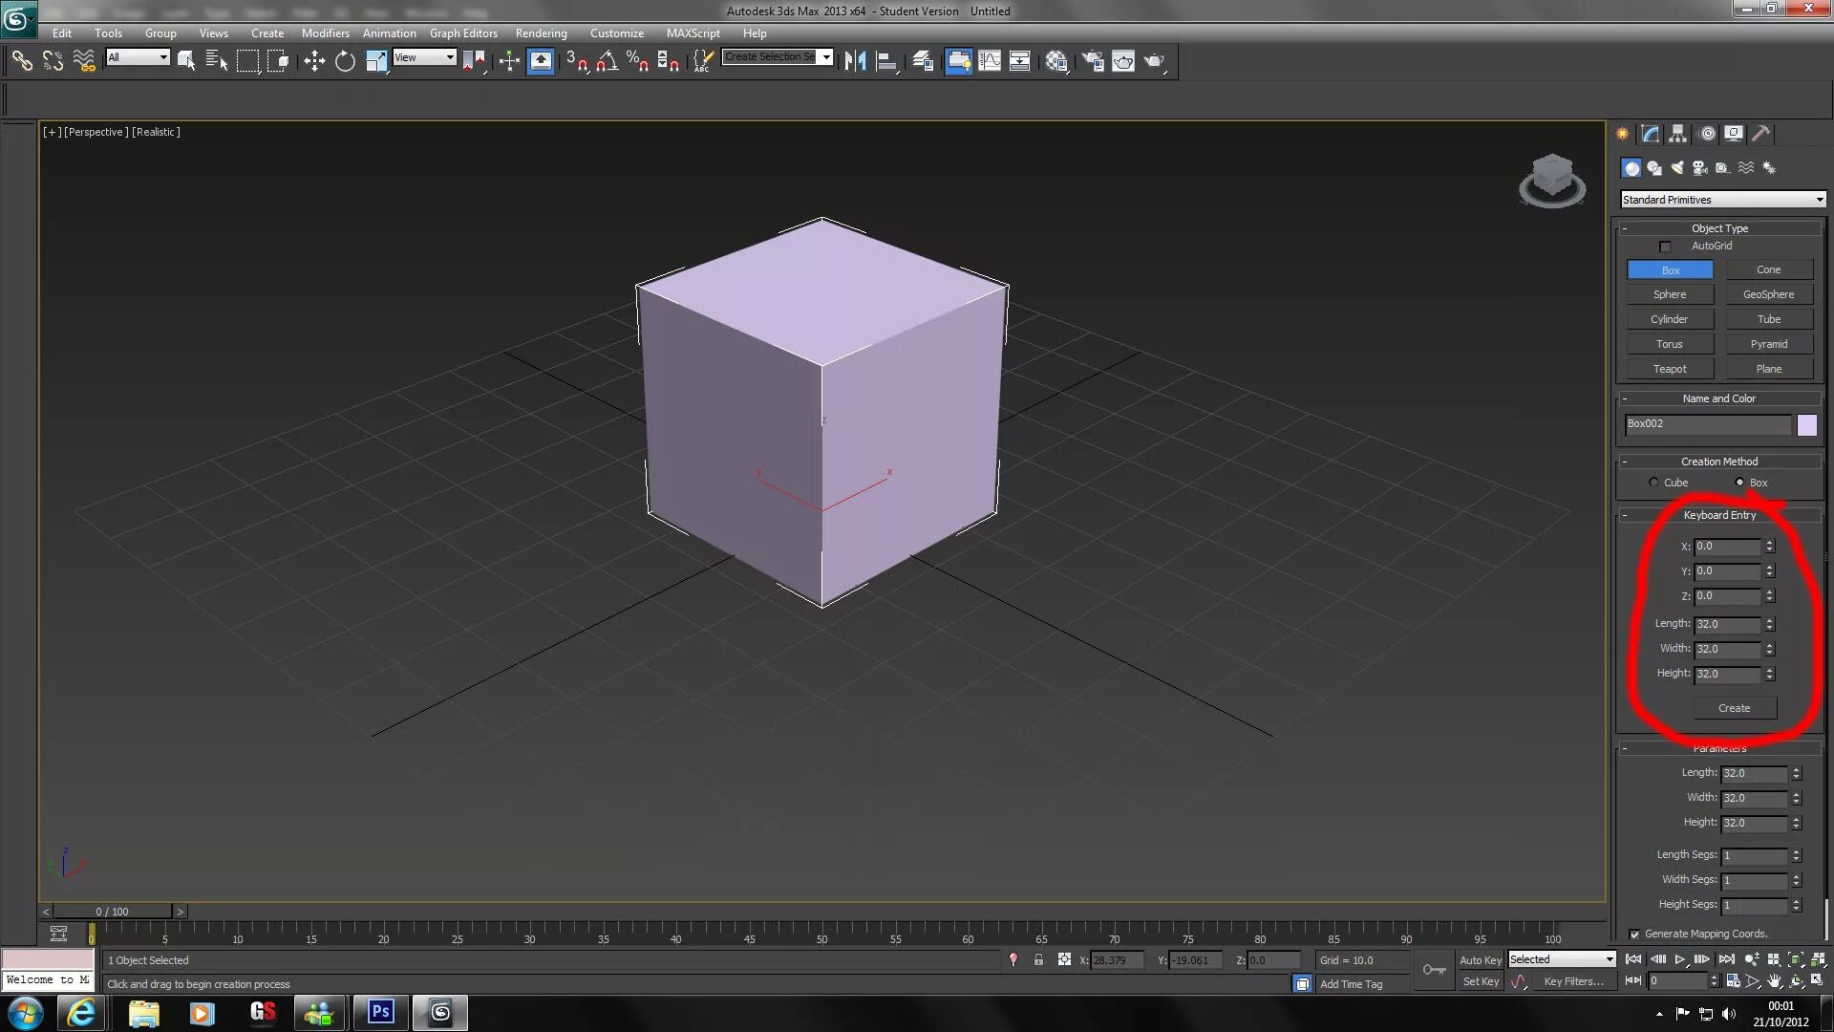Select the Plane primitive tool
Image resolution: width=1834 pixels, height=1032 pixels.
coord(1767,368)
